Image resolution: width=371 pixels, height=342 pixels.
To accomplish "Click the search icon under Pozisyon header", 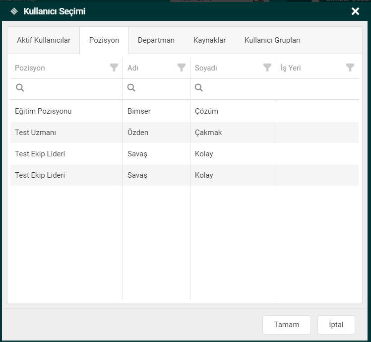I will tap(20, 88).
